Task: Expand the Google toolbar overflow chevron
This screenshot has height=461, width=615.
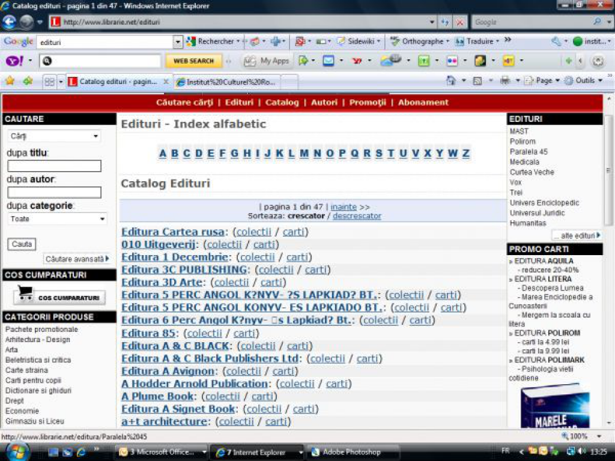Action: 507,40
